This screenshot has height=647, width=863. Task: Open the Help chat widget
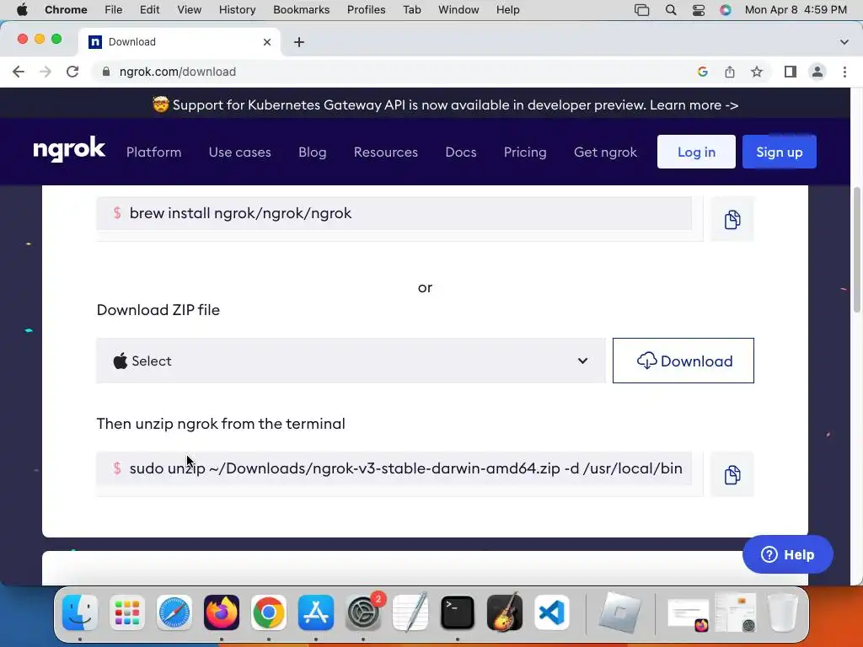coord(788,554)
